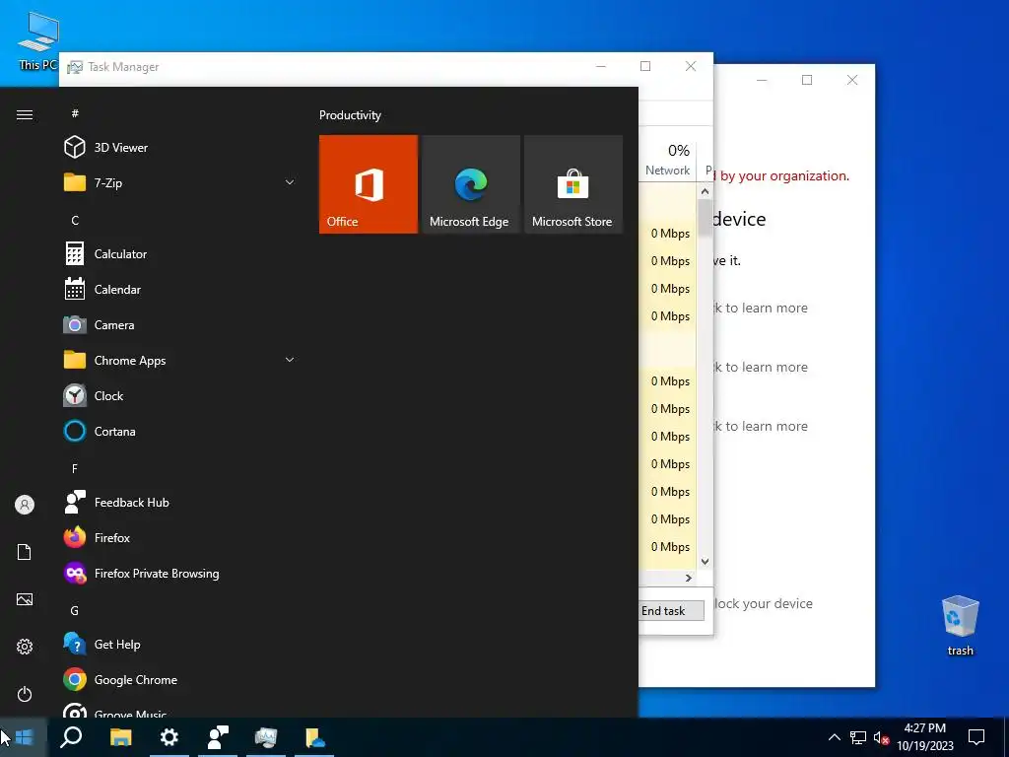The width and height of the screenshot is (1009, 757).
Task: Launch Cortana from the list
Action: [x=180, y=432]
